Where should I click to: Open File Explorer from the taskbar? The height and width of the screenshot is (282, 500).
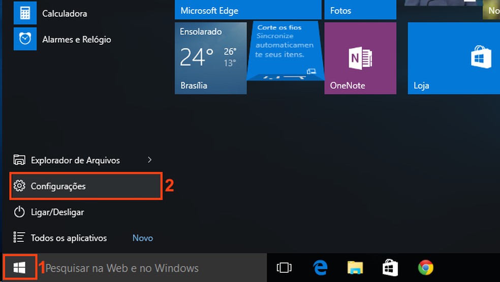355,267
